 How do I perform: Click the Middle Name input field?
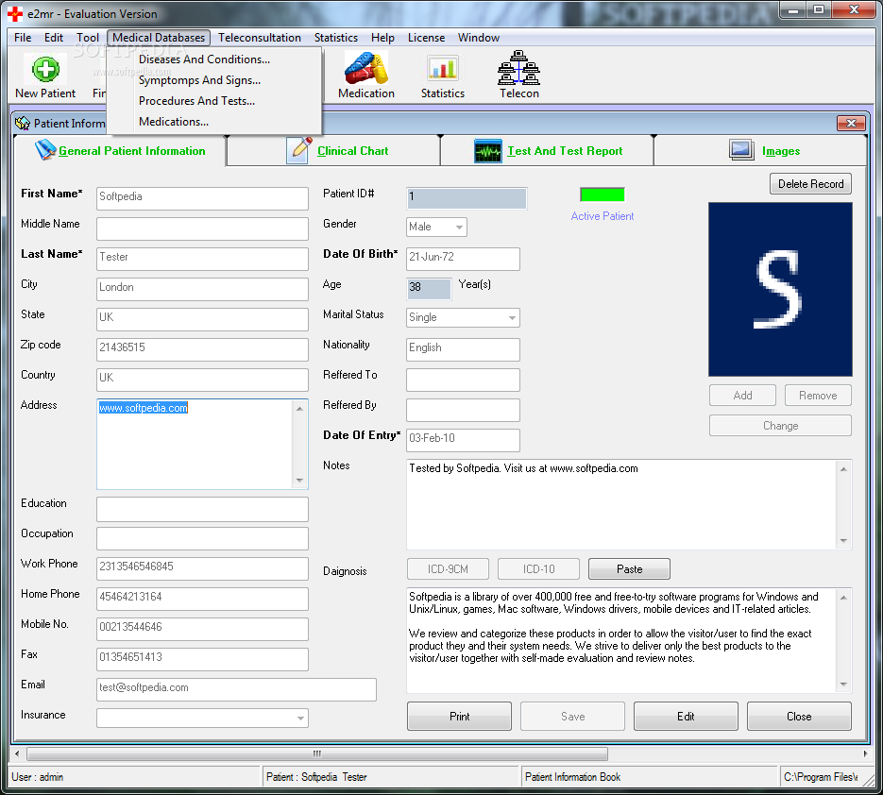pos(202,229)
